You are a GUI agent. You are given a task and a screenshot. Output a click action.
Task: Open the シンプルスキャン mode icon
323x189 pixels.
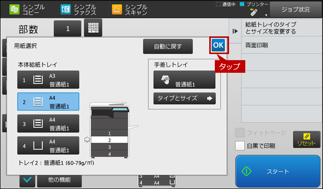[117, 10]
